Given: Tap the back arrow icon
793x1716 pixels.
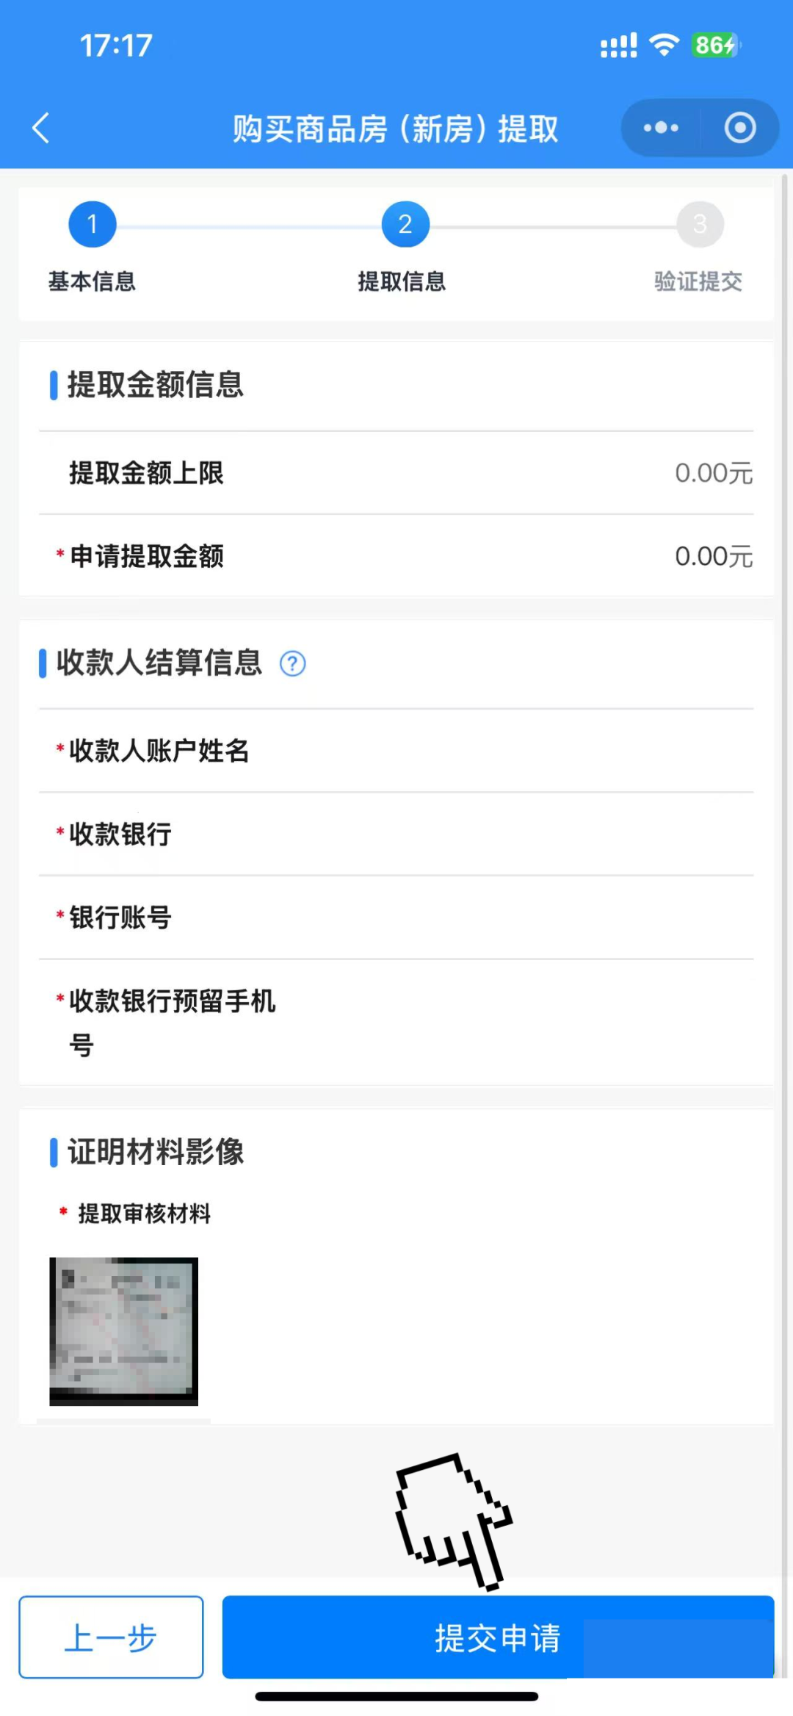Looking at the screenshot, I should click(x=41, y=128).
